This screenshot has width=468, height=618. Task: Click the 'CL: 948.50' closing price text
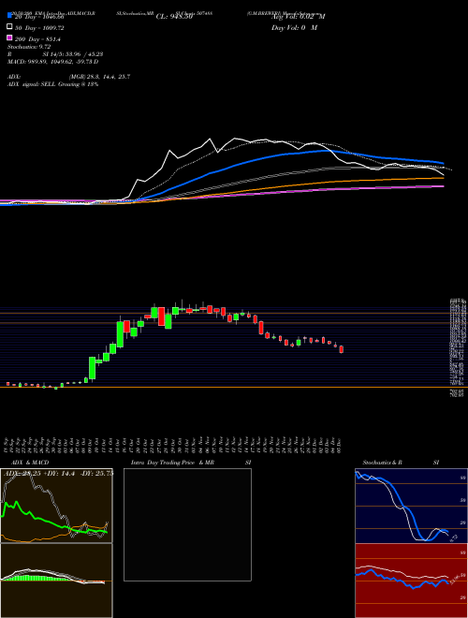(x=174, y=17)
